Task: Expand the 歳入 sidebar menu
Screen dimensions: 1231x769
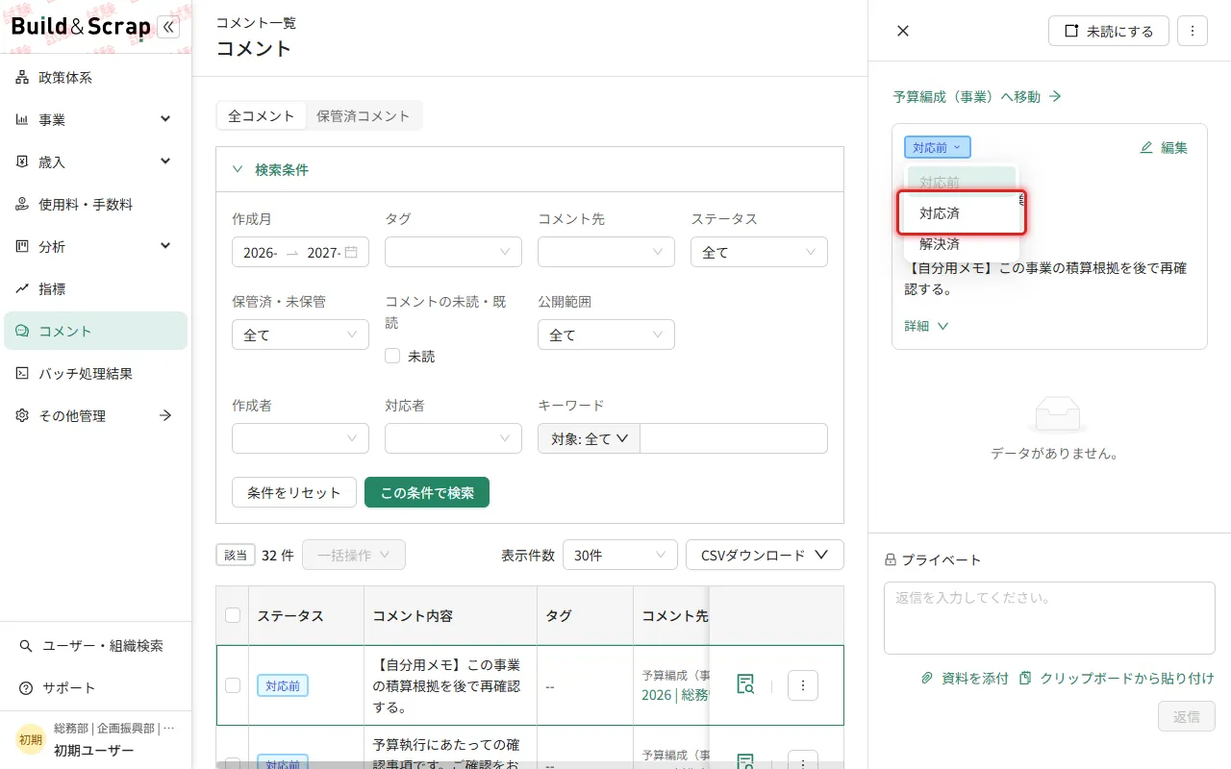Action: [x=95, y=161]
